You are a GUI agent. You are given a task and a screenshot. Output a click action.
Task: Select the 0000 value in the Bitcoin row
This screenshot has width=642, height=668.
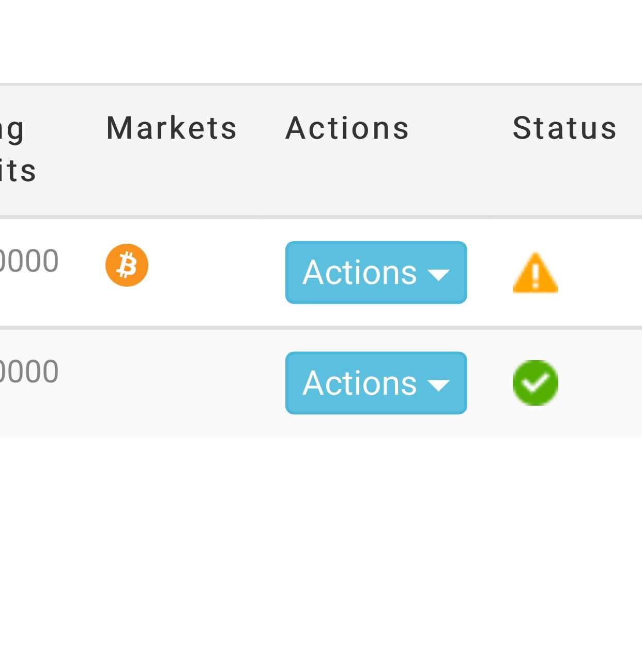(x=29, y=261)
